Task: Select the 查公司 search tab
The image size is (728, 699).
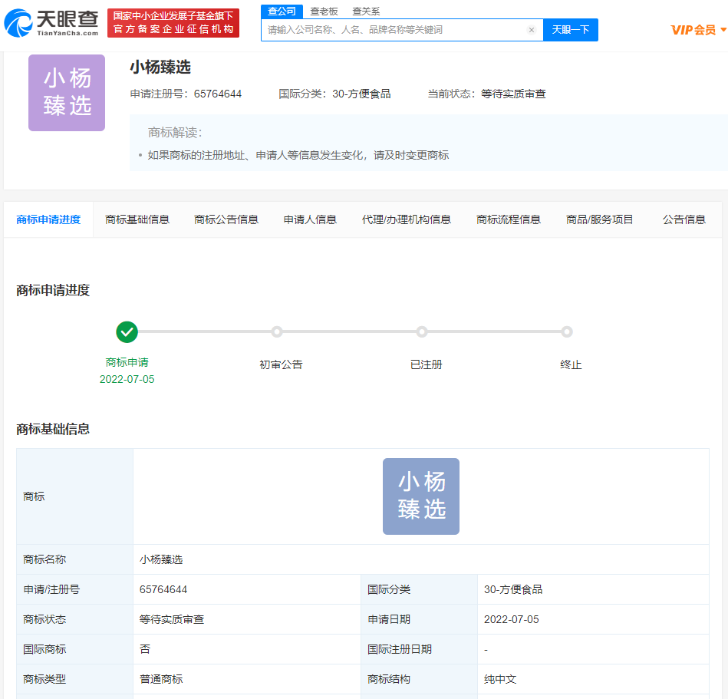Action: [282, 12]
